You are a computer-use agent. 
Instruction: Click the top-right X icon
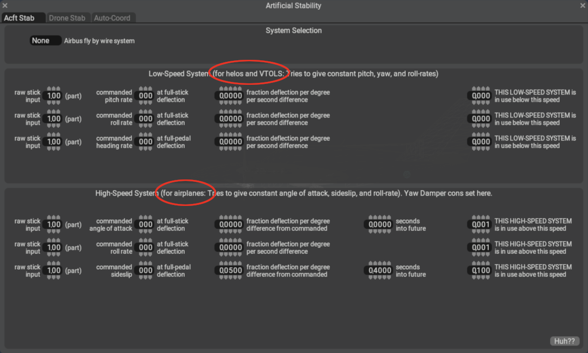coord(583,5)
